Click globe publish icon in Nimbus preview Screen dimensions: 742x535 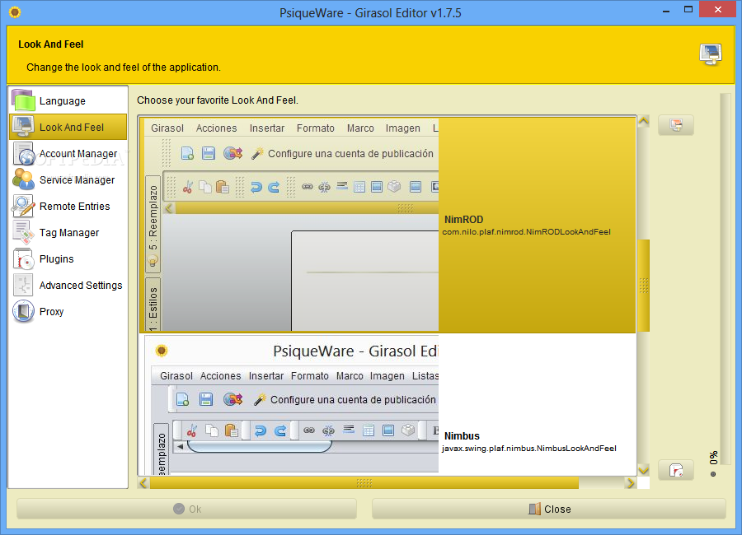232,399
